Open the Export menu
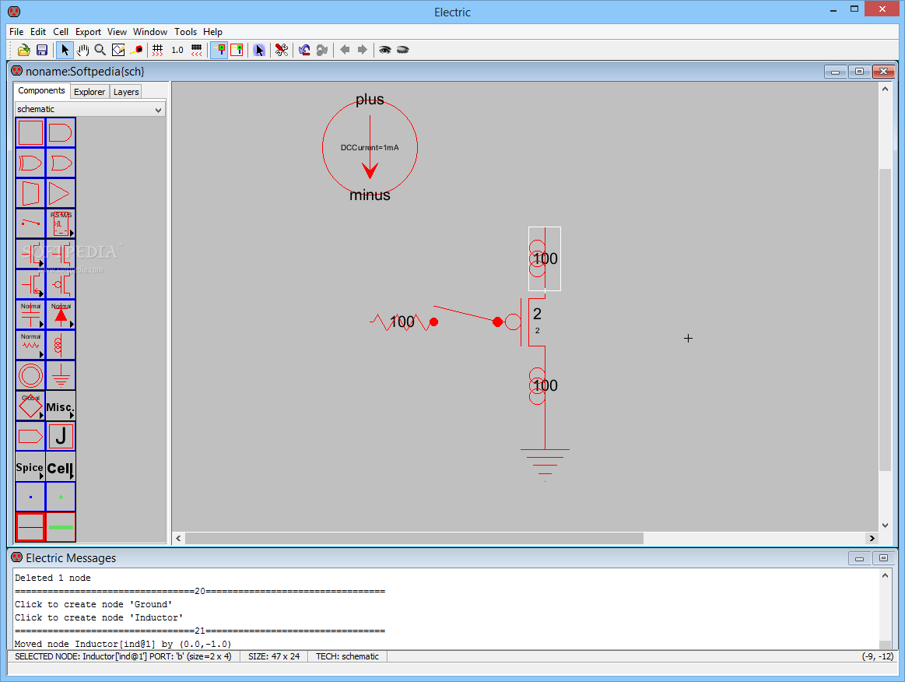The image size is (905, 682). 88,32
